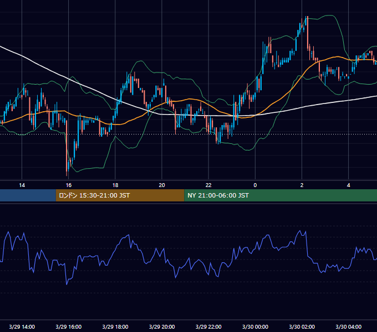Click the 3/29 18:00 date label
The width and height of the screenshot is (377, 332).
click(115, 326)
